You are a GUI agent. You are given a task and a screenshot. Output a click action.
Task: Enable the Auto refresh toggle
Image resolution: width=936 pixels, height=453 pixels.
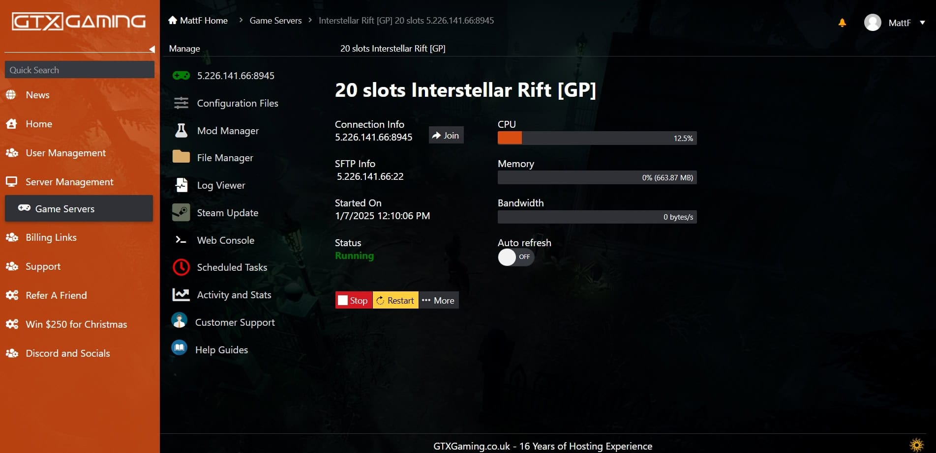515,257
